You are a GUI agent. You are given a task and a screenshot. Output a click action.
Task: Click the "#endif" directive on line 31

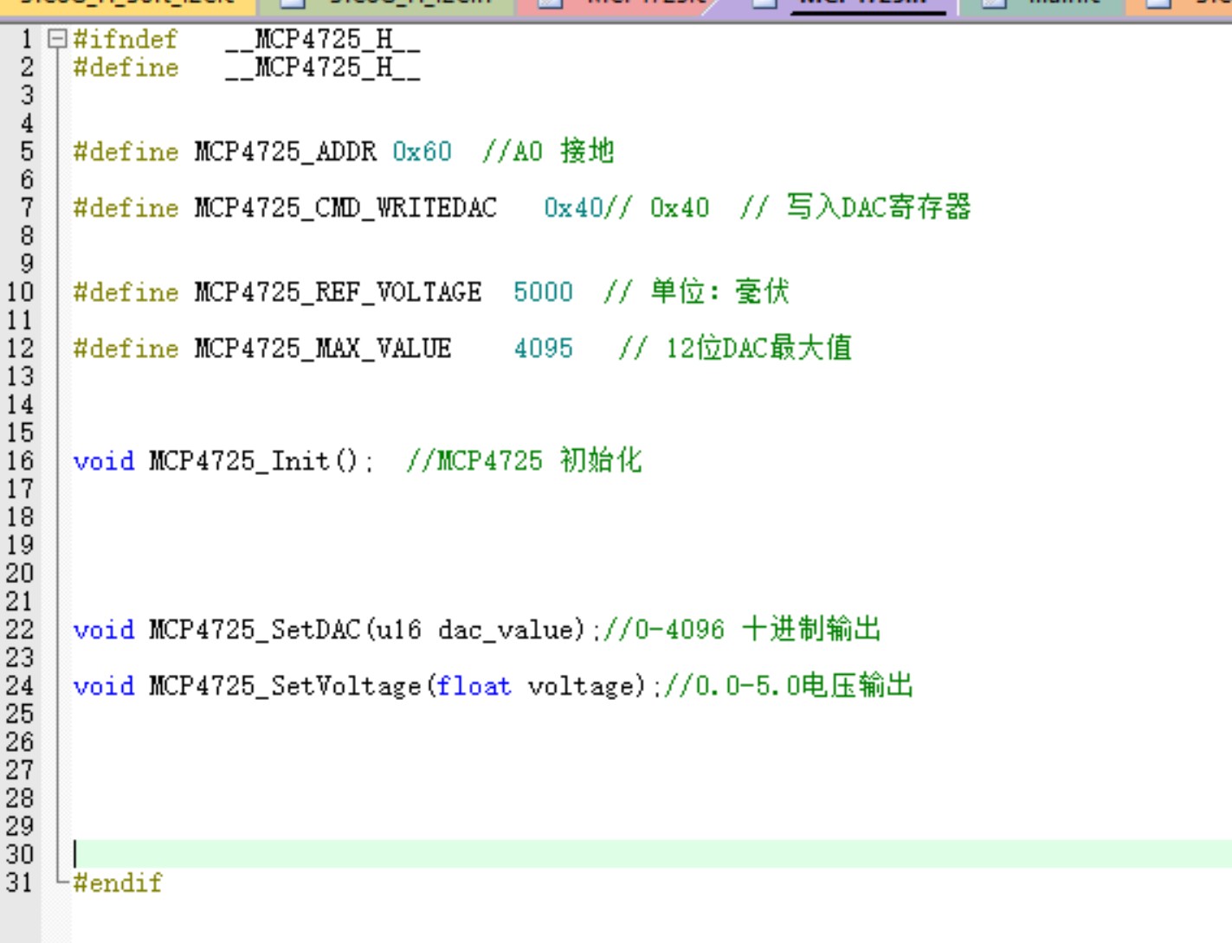coord(118,883)
